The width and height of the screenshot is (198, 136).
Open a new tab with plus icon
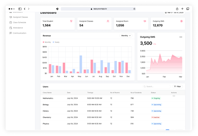click(x=182, y=9)
